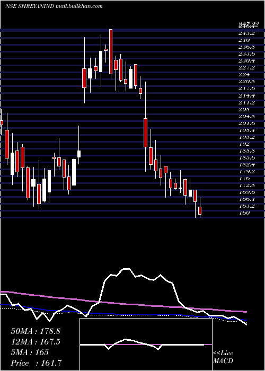The image size is (265, 371).
Task: Click the <<Live MACD label
Action: click(223, 357)
